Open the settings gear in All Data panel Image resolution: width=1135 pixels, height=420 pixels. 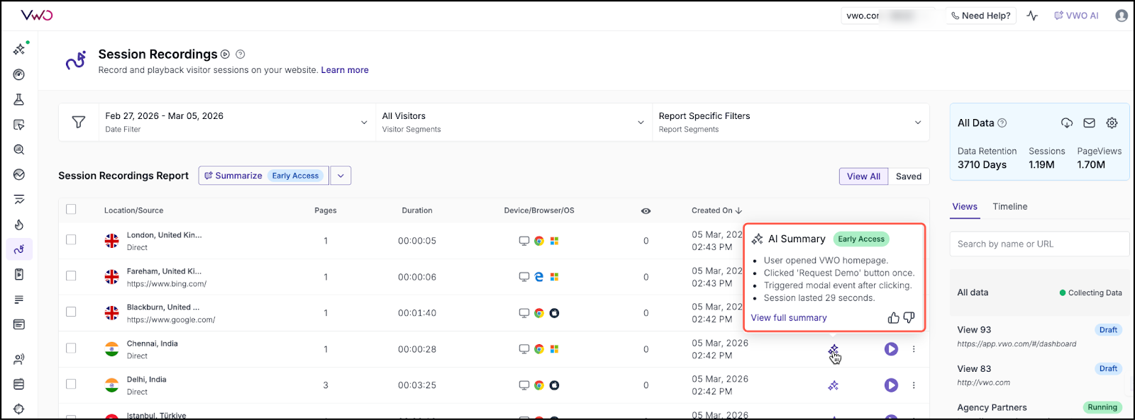pos(1112,123)
